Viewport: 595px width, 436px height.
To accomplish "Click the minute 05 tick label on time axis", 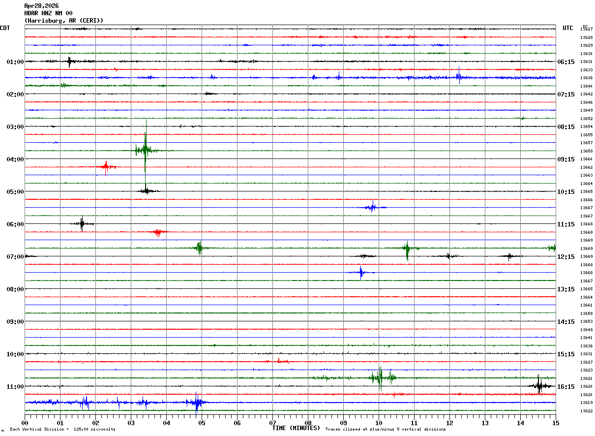I will (x=202, y=423).
